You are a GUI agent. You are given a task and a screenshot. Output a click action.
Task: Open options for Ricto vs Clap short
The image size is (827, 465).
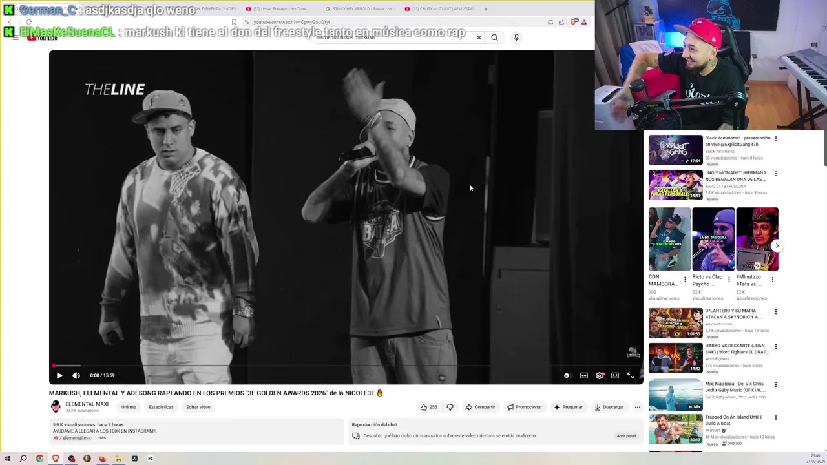[729, 280]
